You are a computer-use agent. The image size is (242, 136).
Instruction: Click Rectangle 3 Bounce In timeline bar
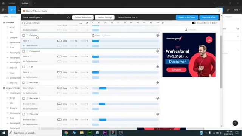[102, 104]
